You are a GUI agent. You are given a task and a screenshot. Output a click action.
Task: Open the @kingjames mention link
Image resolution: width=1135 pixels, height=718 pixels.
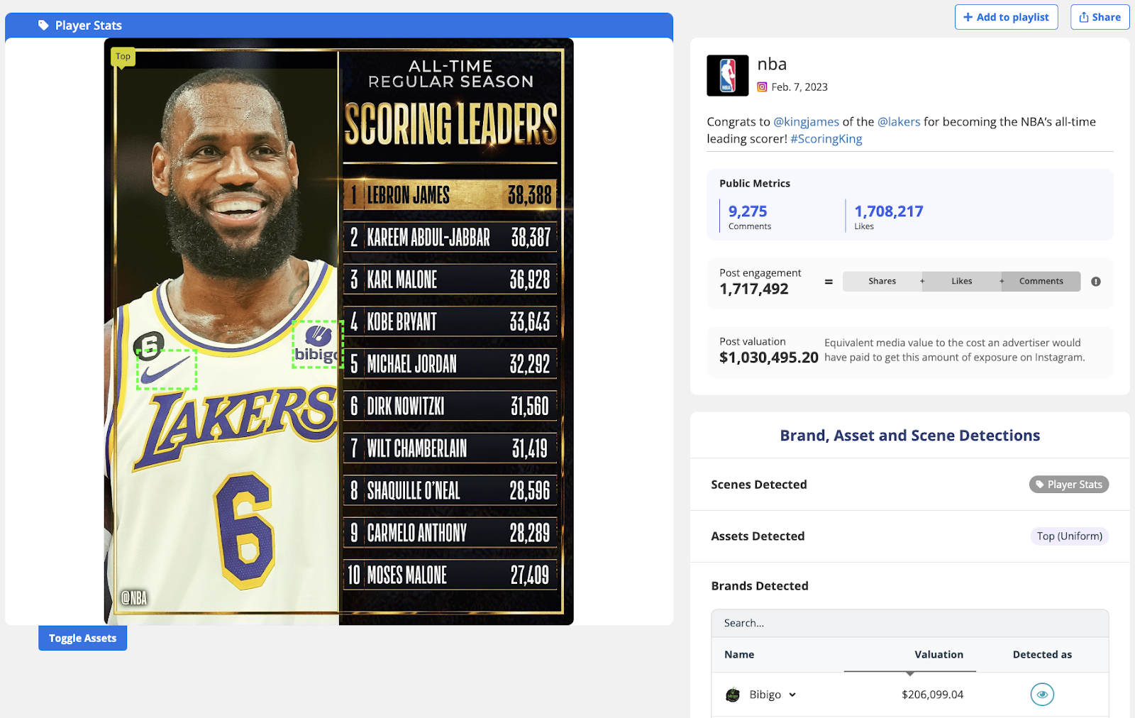806,122
